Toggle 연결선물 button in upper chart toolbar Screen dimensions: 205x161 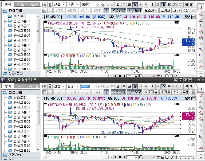point(119,11)
